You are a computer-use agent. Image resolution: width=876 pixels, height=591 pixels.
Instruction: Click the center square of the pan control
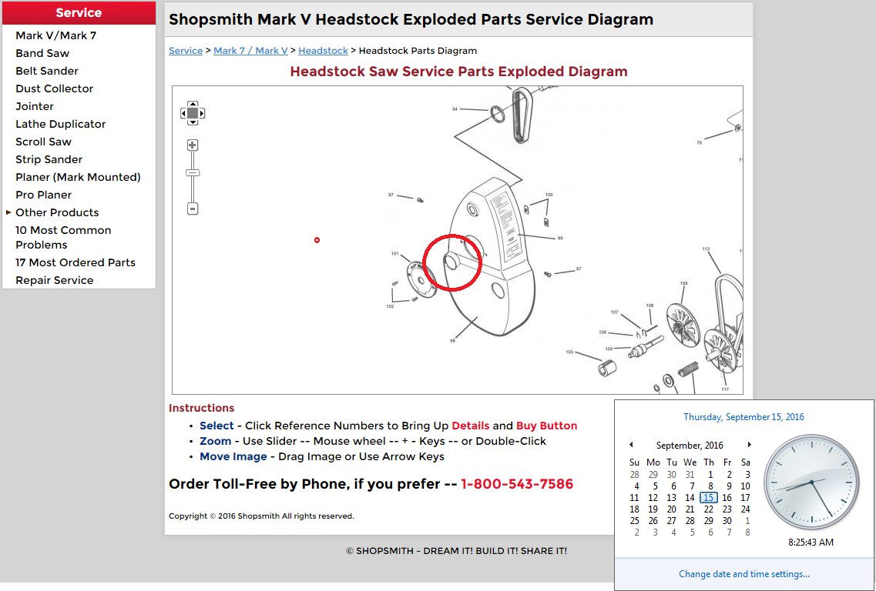[x=193, y=113]
